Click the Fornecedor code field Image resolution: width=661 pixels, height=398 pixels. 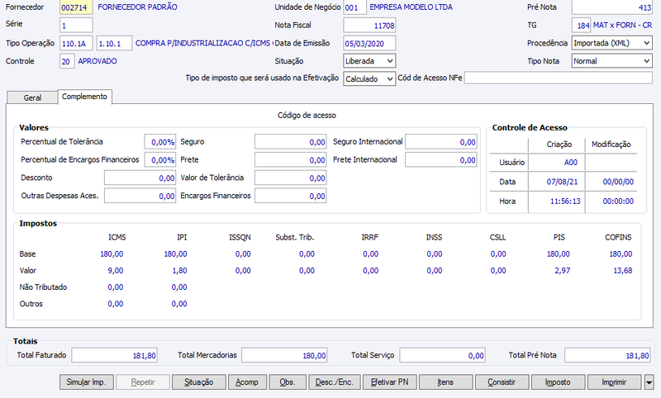(76, 7)
